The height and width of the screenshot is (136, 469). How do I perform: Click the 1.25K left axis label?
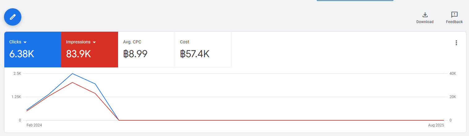[x=16, y=97]
